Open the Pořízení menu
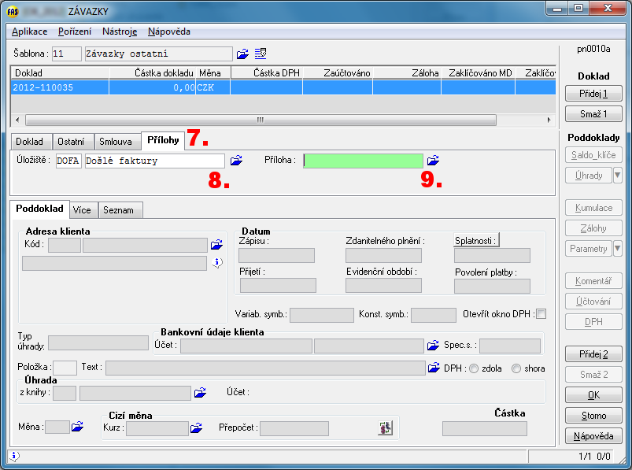 (75, 31)
